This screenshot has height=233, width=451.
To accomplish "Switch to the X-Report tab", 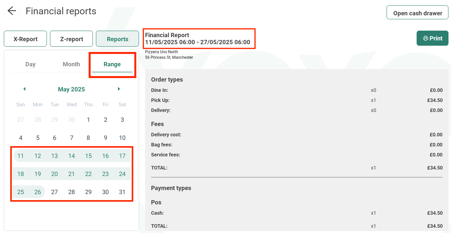I will [x=25, y=39].
